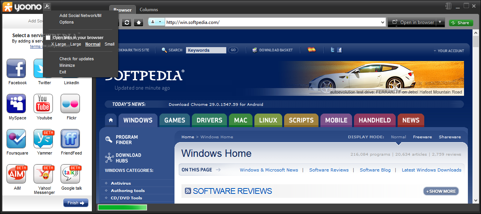This screenshot has height=214, width=481.
Task: Expand the Authoring tools category
Action: click(128, 190)
